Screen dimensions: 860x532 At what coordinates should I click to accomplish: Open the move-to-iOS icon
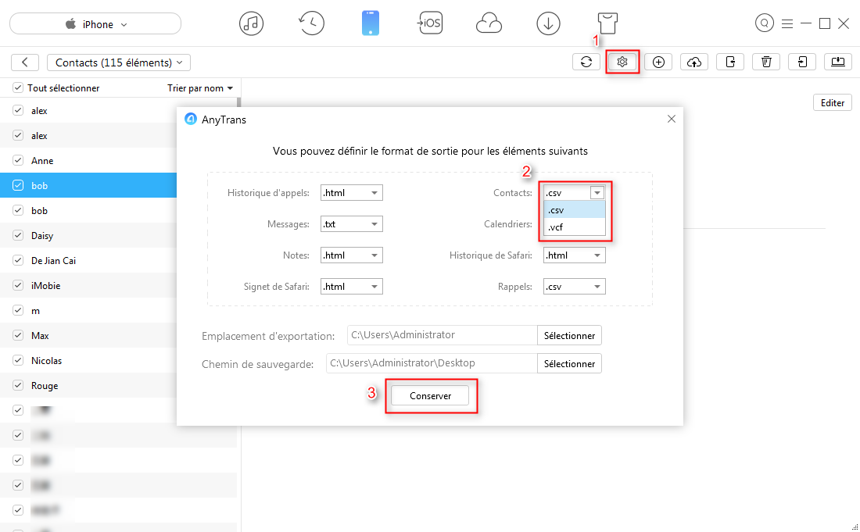pos(429,23)
